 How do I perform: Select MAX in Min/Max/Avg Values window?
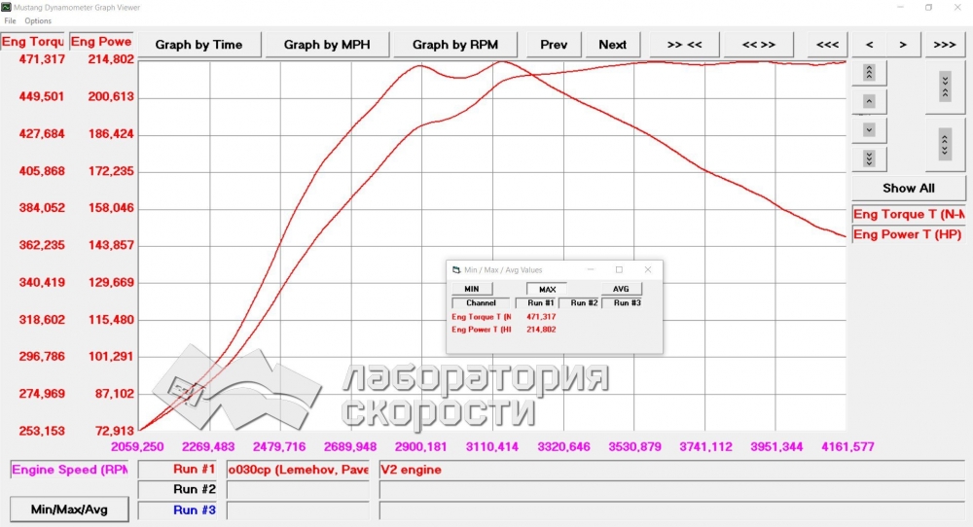click(547, 289)
